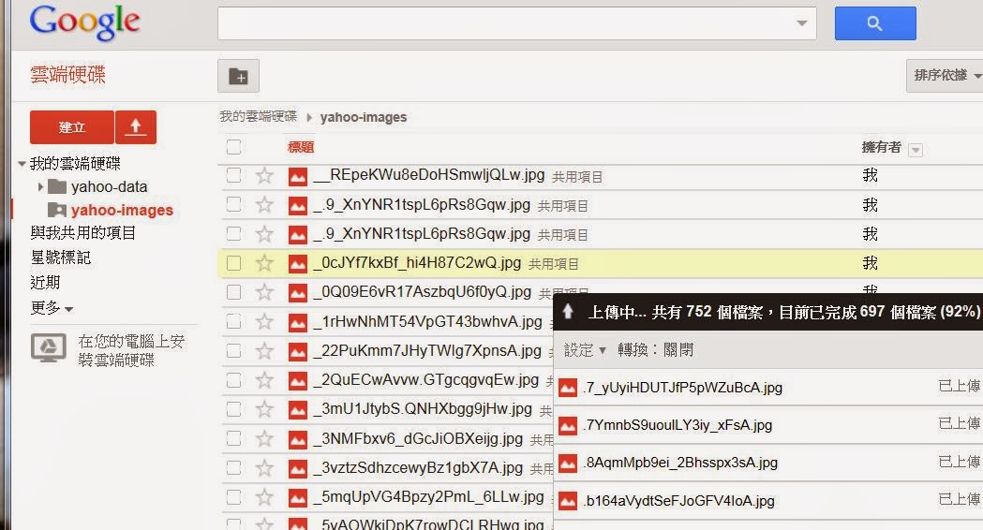The image size is (983, 530).
Task: Click the upload arrow button beside 建立
Action: coord(136,127)
